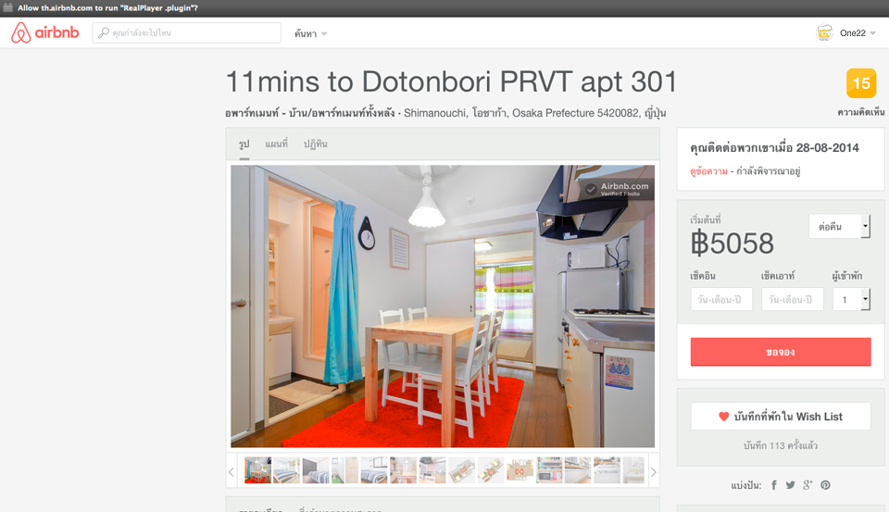The width and height of the screenshot is (889, 512).
Task: Switch to the แผนที่ map tab
Action: [x=276, y=144]
